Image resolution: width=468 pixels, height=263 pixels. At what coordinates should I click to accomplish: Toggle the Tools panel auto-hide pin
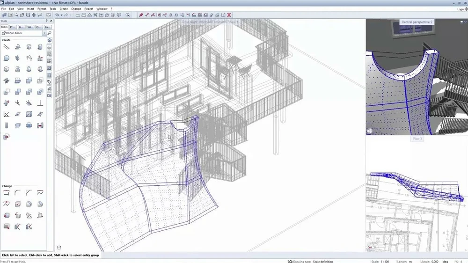pyautogui.click(x=46, y=21)
